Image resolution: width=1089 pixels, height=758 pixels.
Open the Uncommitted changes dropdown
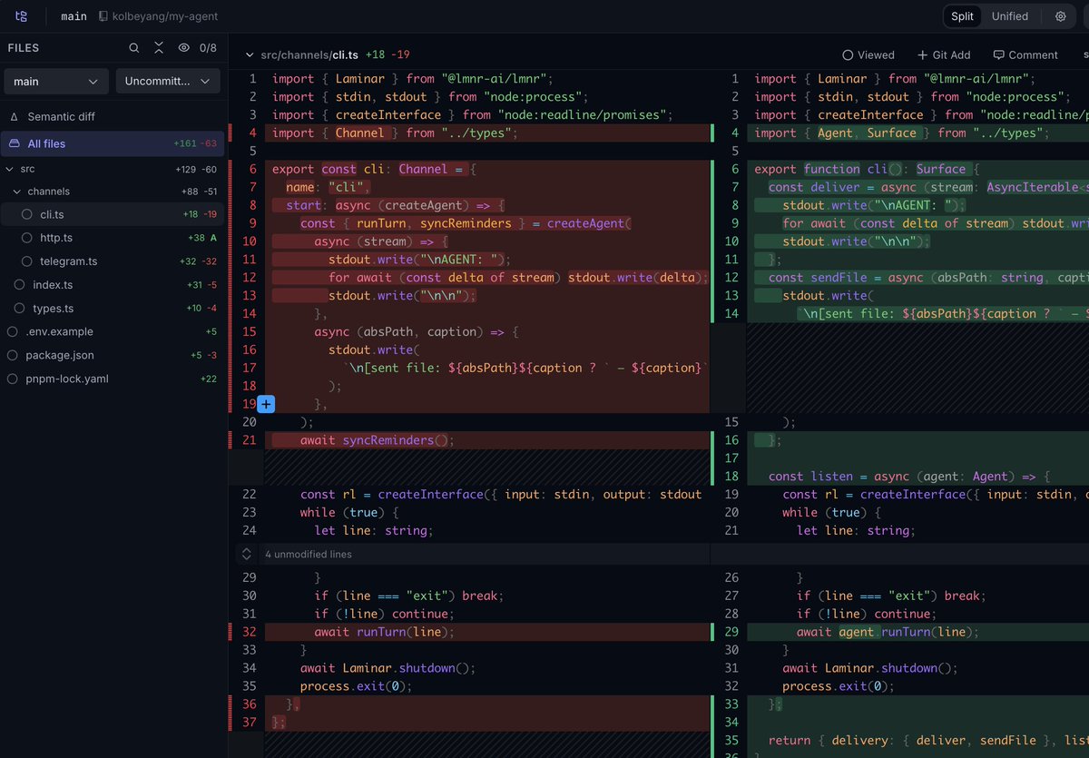(168, 81)
